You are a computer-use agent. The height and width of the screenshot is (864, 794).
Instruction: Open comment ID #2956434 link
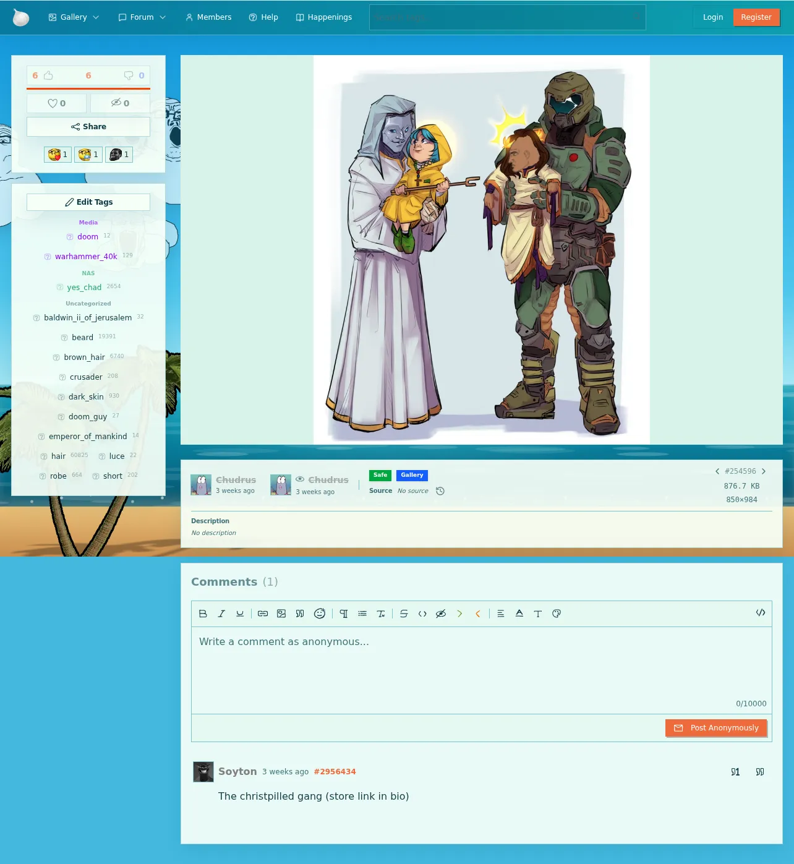tap(335, 772)
